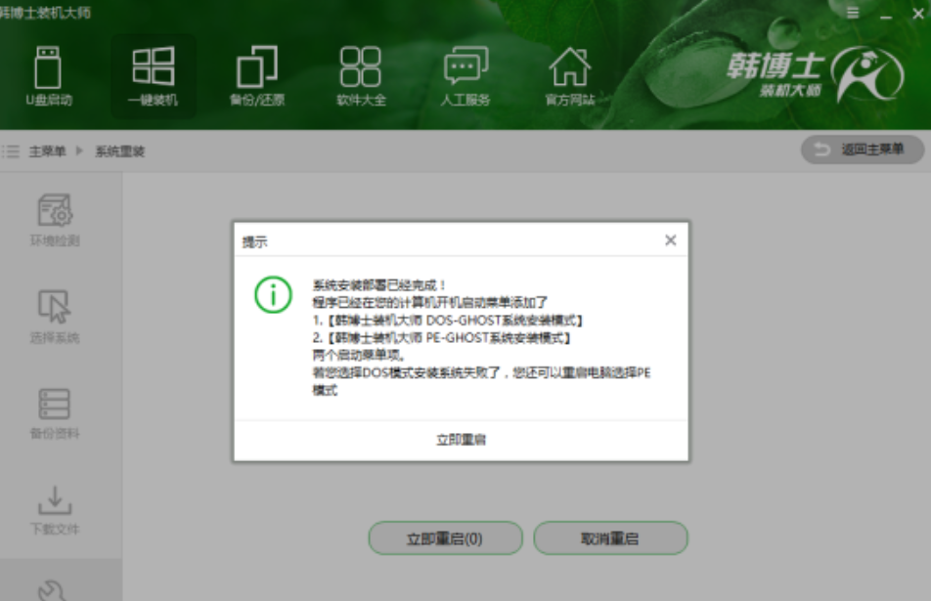Open the U盘启动 tool

tap(48, 76)
